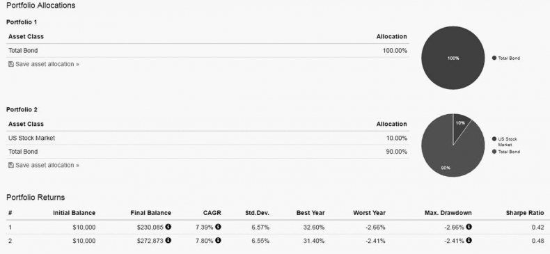Toggle US Stock Market legend entry in Portfolio 2

coord(505,142)
